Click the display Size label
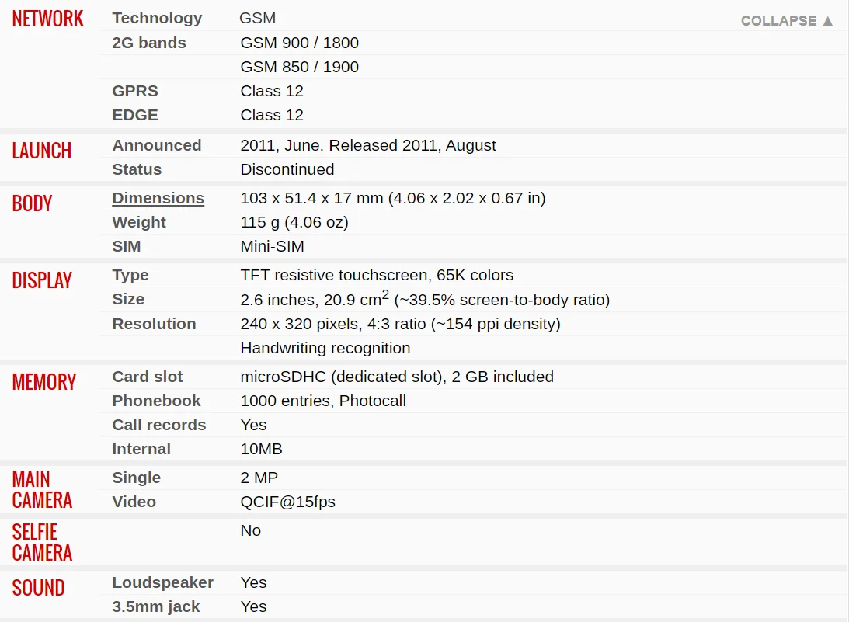This screenshot has height=622, width=849. click(x=128, y=300)
